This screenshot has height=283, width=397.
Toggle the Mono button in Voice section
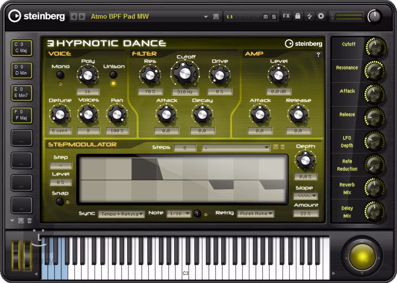(x=60, y=75)
